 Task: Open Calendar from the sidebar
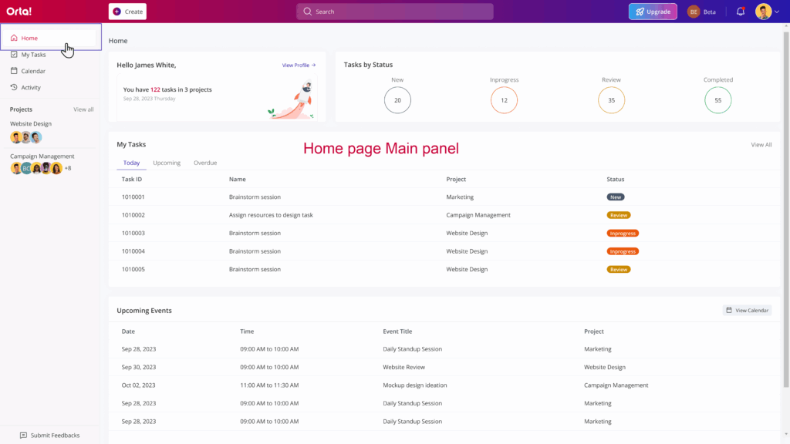point(32,71)
